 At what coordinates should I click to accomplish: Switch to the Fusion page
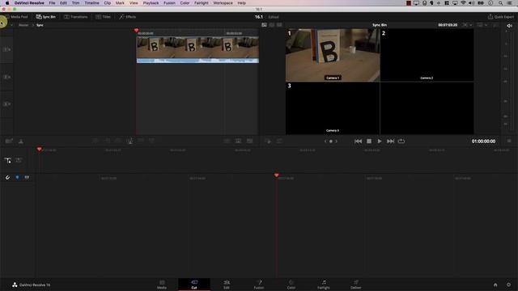[x=259, y=285]
